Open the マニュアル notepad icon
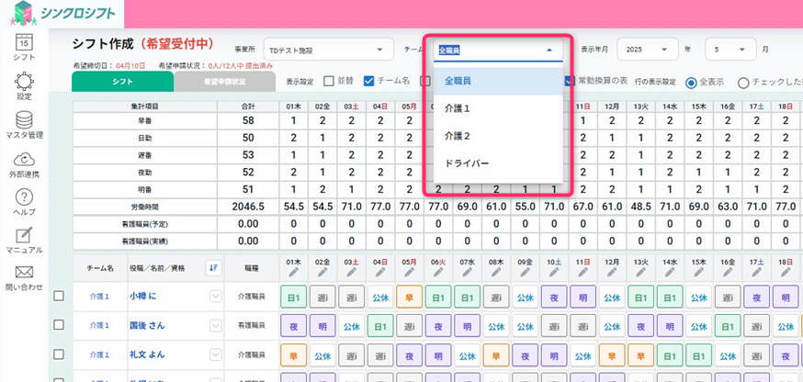 [24, 236]
